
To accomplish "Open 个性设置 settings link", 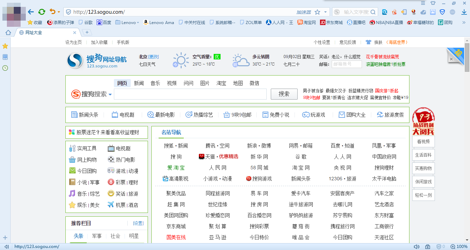I will (322, 42).
